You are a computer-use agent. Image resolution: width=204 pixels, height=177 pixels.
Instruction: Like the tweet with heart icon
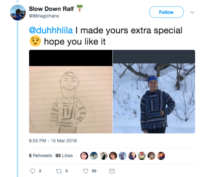click(x=86, y=171)
